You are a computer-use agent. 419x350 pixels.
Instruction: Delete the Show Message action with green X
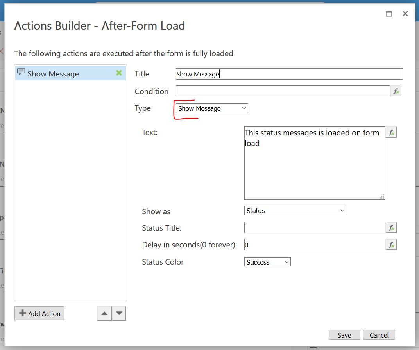click(119, 73)
